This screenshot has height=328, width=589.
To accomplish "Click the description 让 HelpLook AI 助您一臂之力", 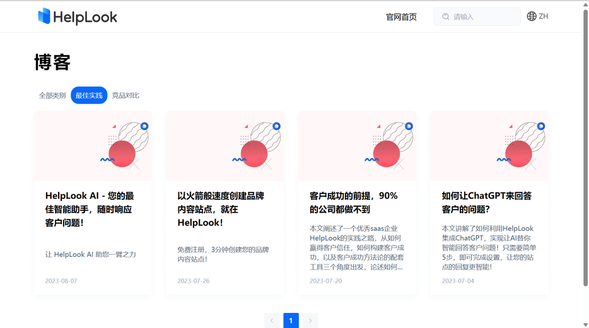I will point(91,254).
